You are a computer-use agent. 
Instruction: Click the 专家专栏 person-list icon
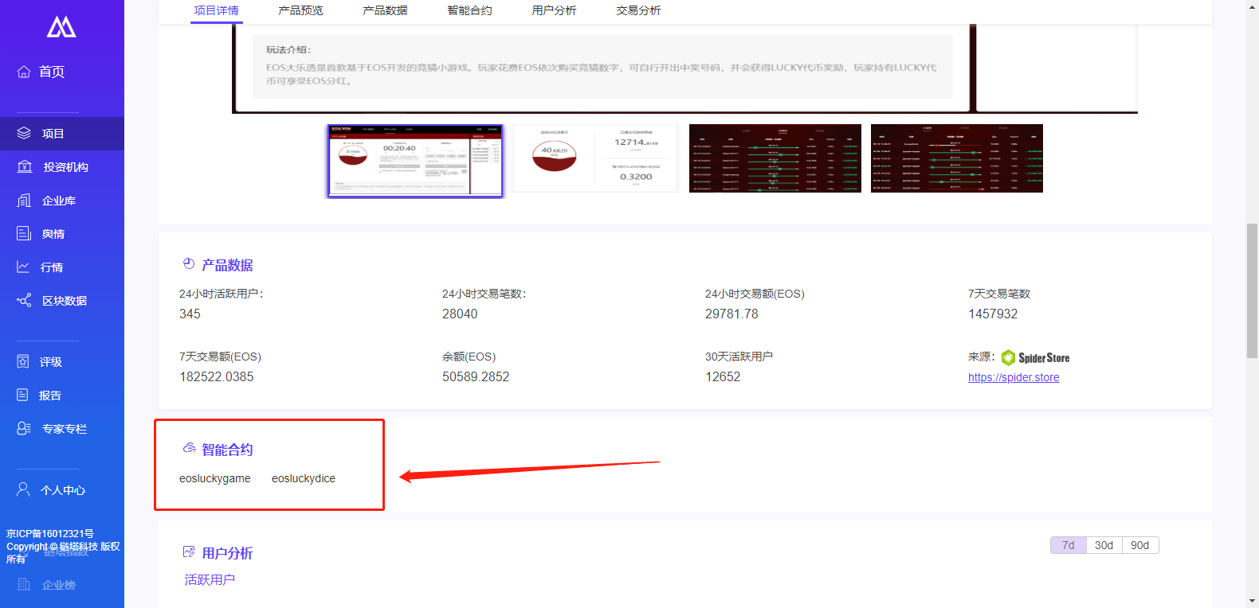pos(24,428)
